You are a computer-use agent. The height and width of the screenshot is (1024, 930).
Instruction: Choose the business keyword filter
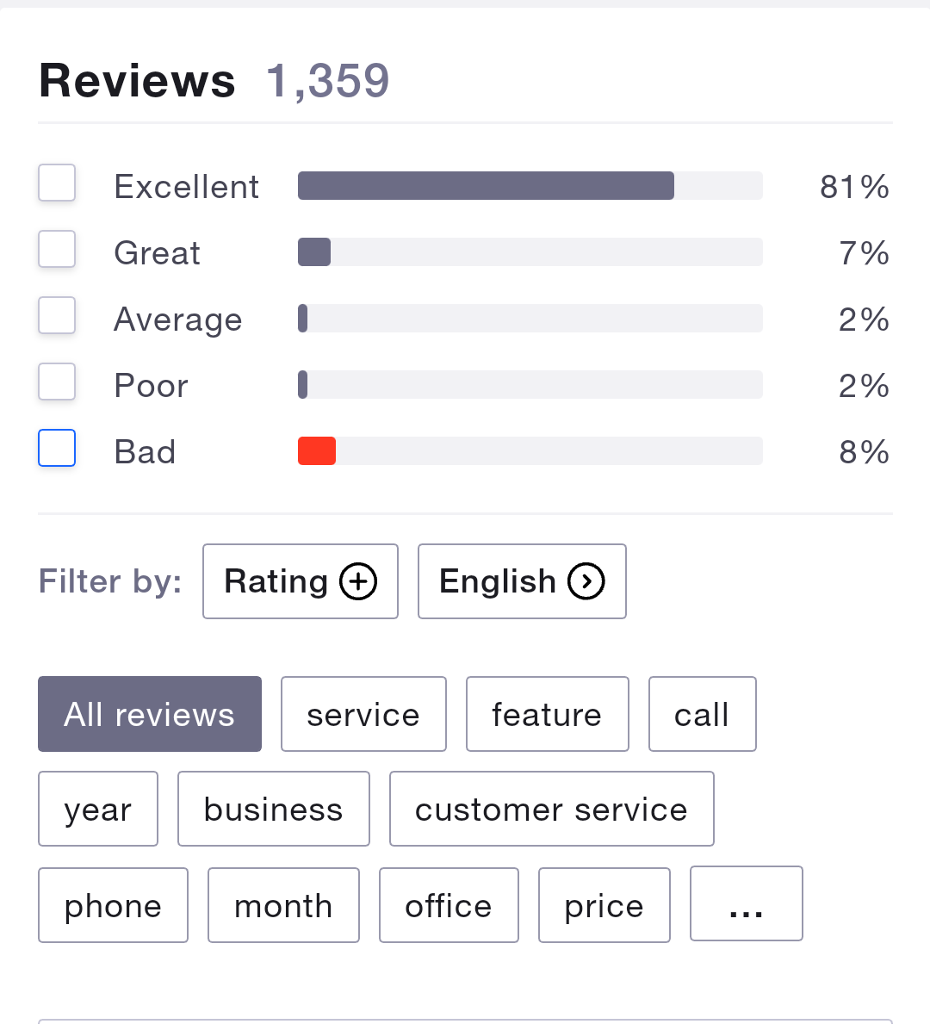273,809
